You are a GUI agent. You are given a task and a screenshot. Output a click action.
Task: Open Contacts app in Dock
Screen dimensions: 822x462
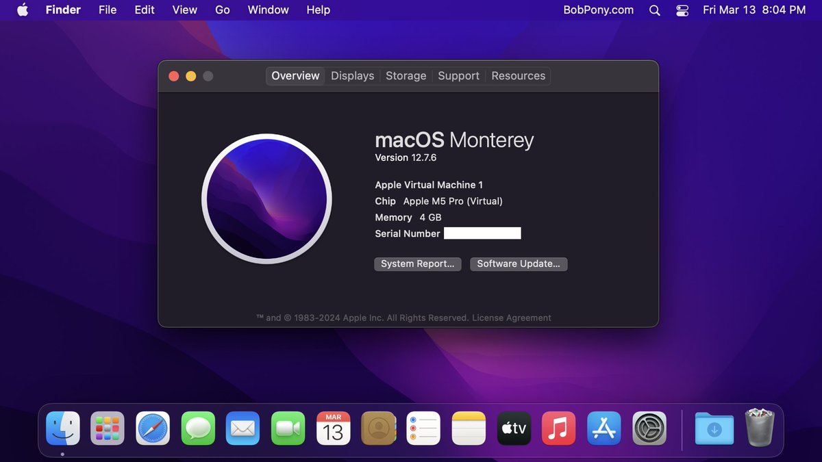[378, 428]
